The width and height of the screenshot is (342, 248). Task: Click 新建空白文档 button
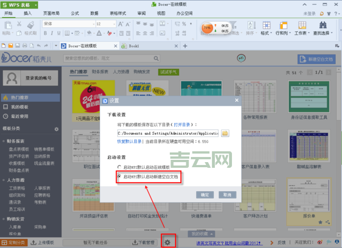[316, 59]
